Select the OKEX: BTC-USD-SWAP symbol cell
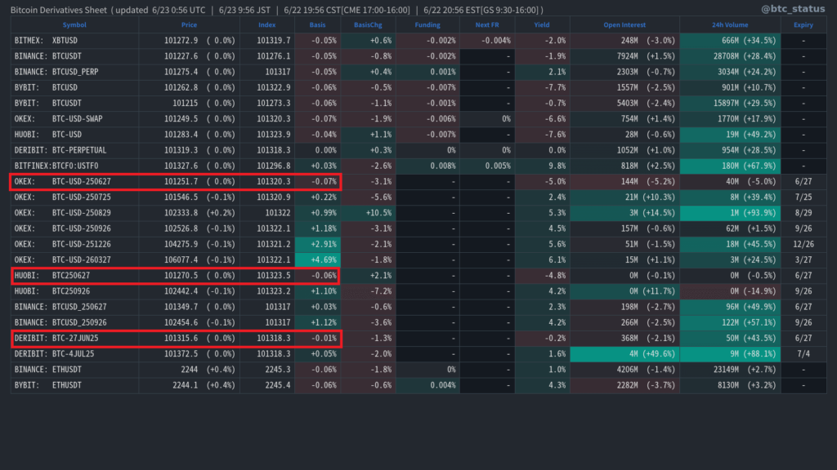 pyautogui.click(x=74, y=119)
